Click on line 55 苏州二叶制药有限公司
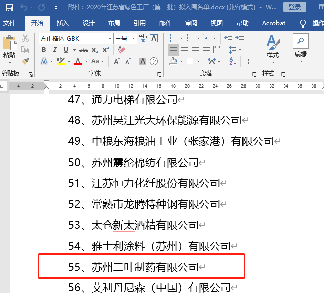 (x=145, y=267)
